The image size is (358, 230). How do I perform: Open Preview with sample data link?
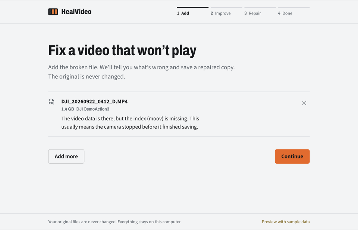286,222
